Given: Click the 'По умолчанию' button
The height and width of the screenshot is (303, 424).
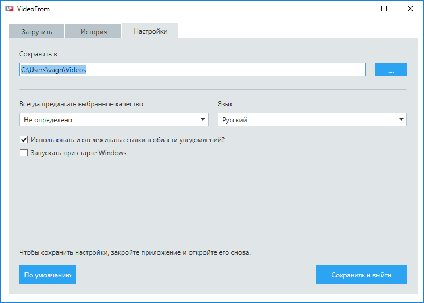Looking at the screenshot, I should [x=48, y=275].
